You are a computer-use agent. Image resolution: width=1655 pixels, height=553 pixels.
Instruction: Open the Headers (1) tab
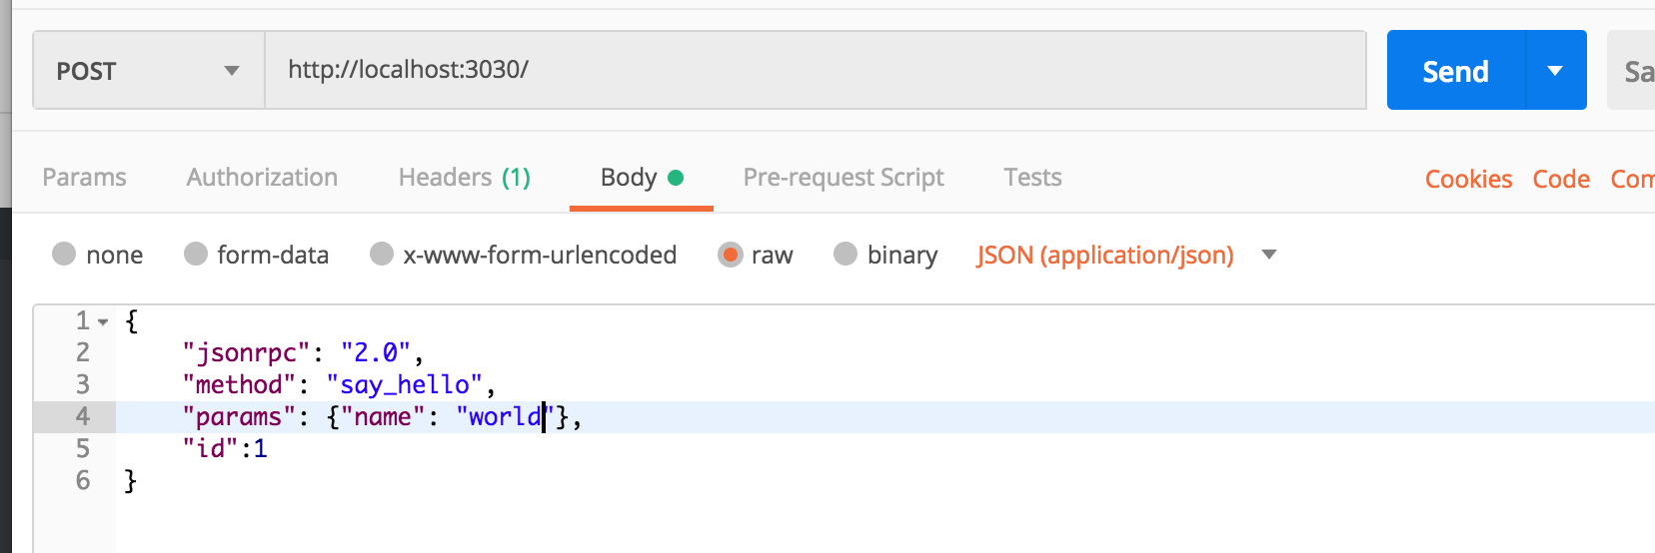point(464,178)
